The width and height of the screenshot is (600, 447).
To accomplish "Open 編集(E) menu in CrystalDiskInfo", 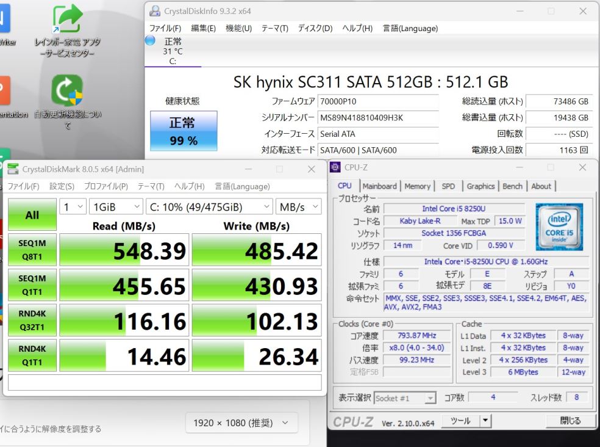I will coord(203,28).
